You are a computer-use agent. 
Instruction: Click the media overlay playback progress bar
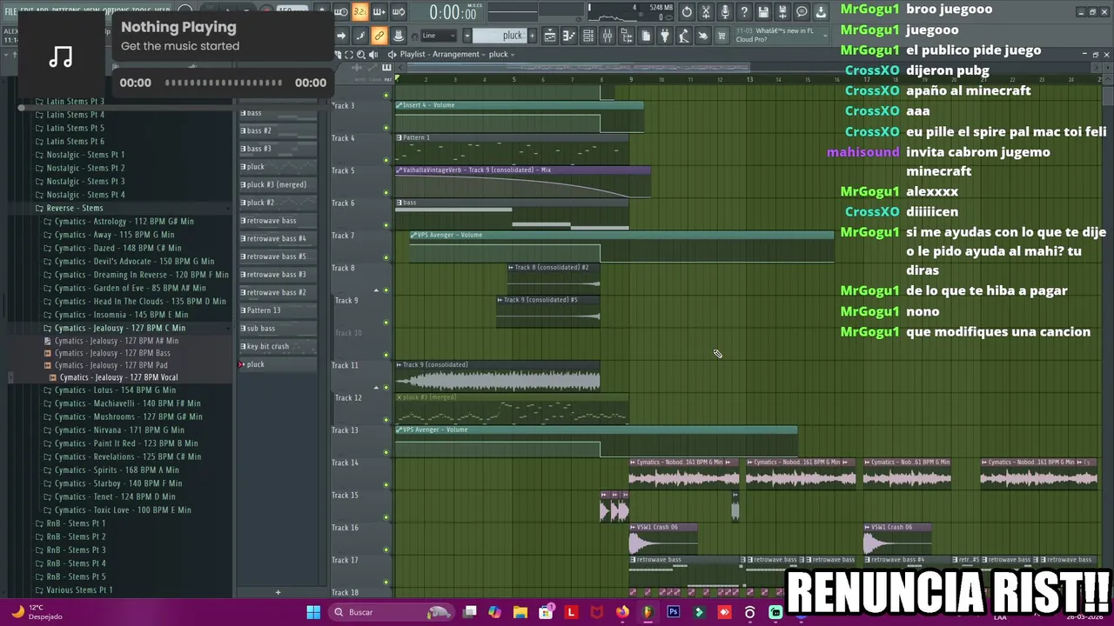coord(223,83)
